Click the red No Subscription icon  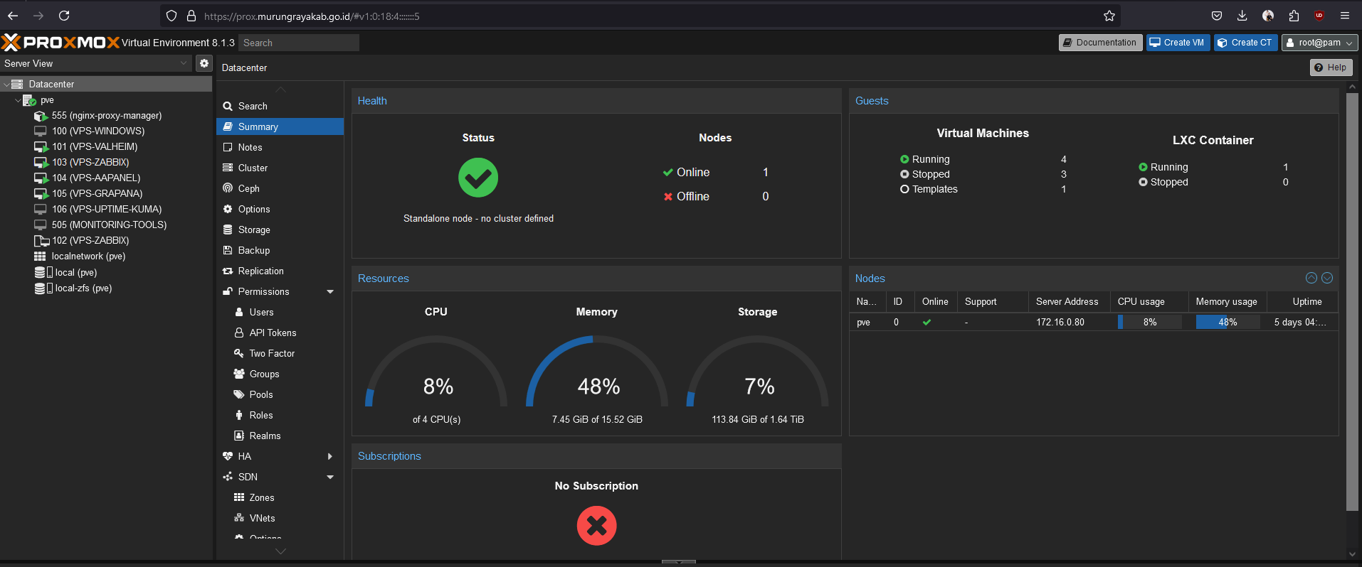(x=596, y=526)
